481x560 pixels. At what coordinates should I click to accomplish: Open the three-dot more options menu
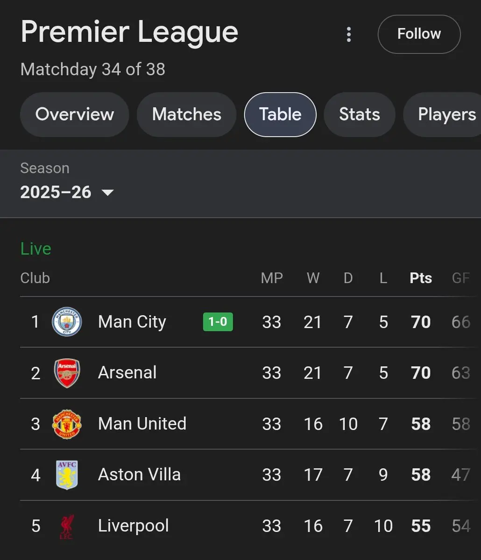pyautogui.click(x=348, y=35)
